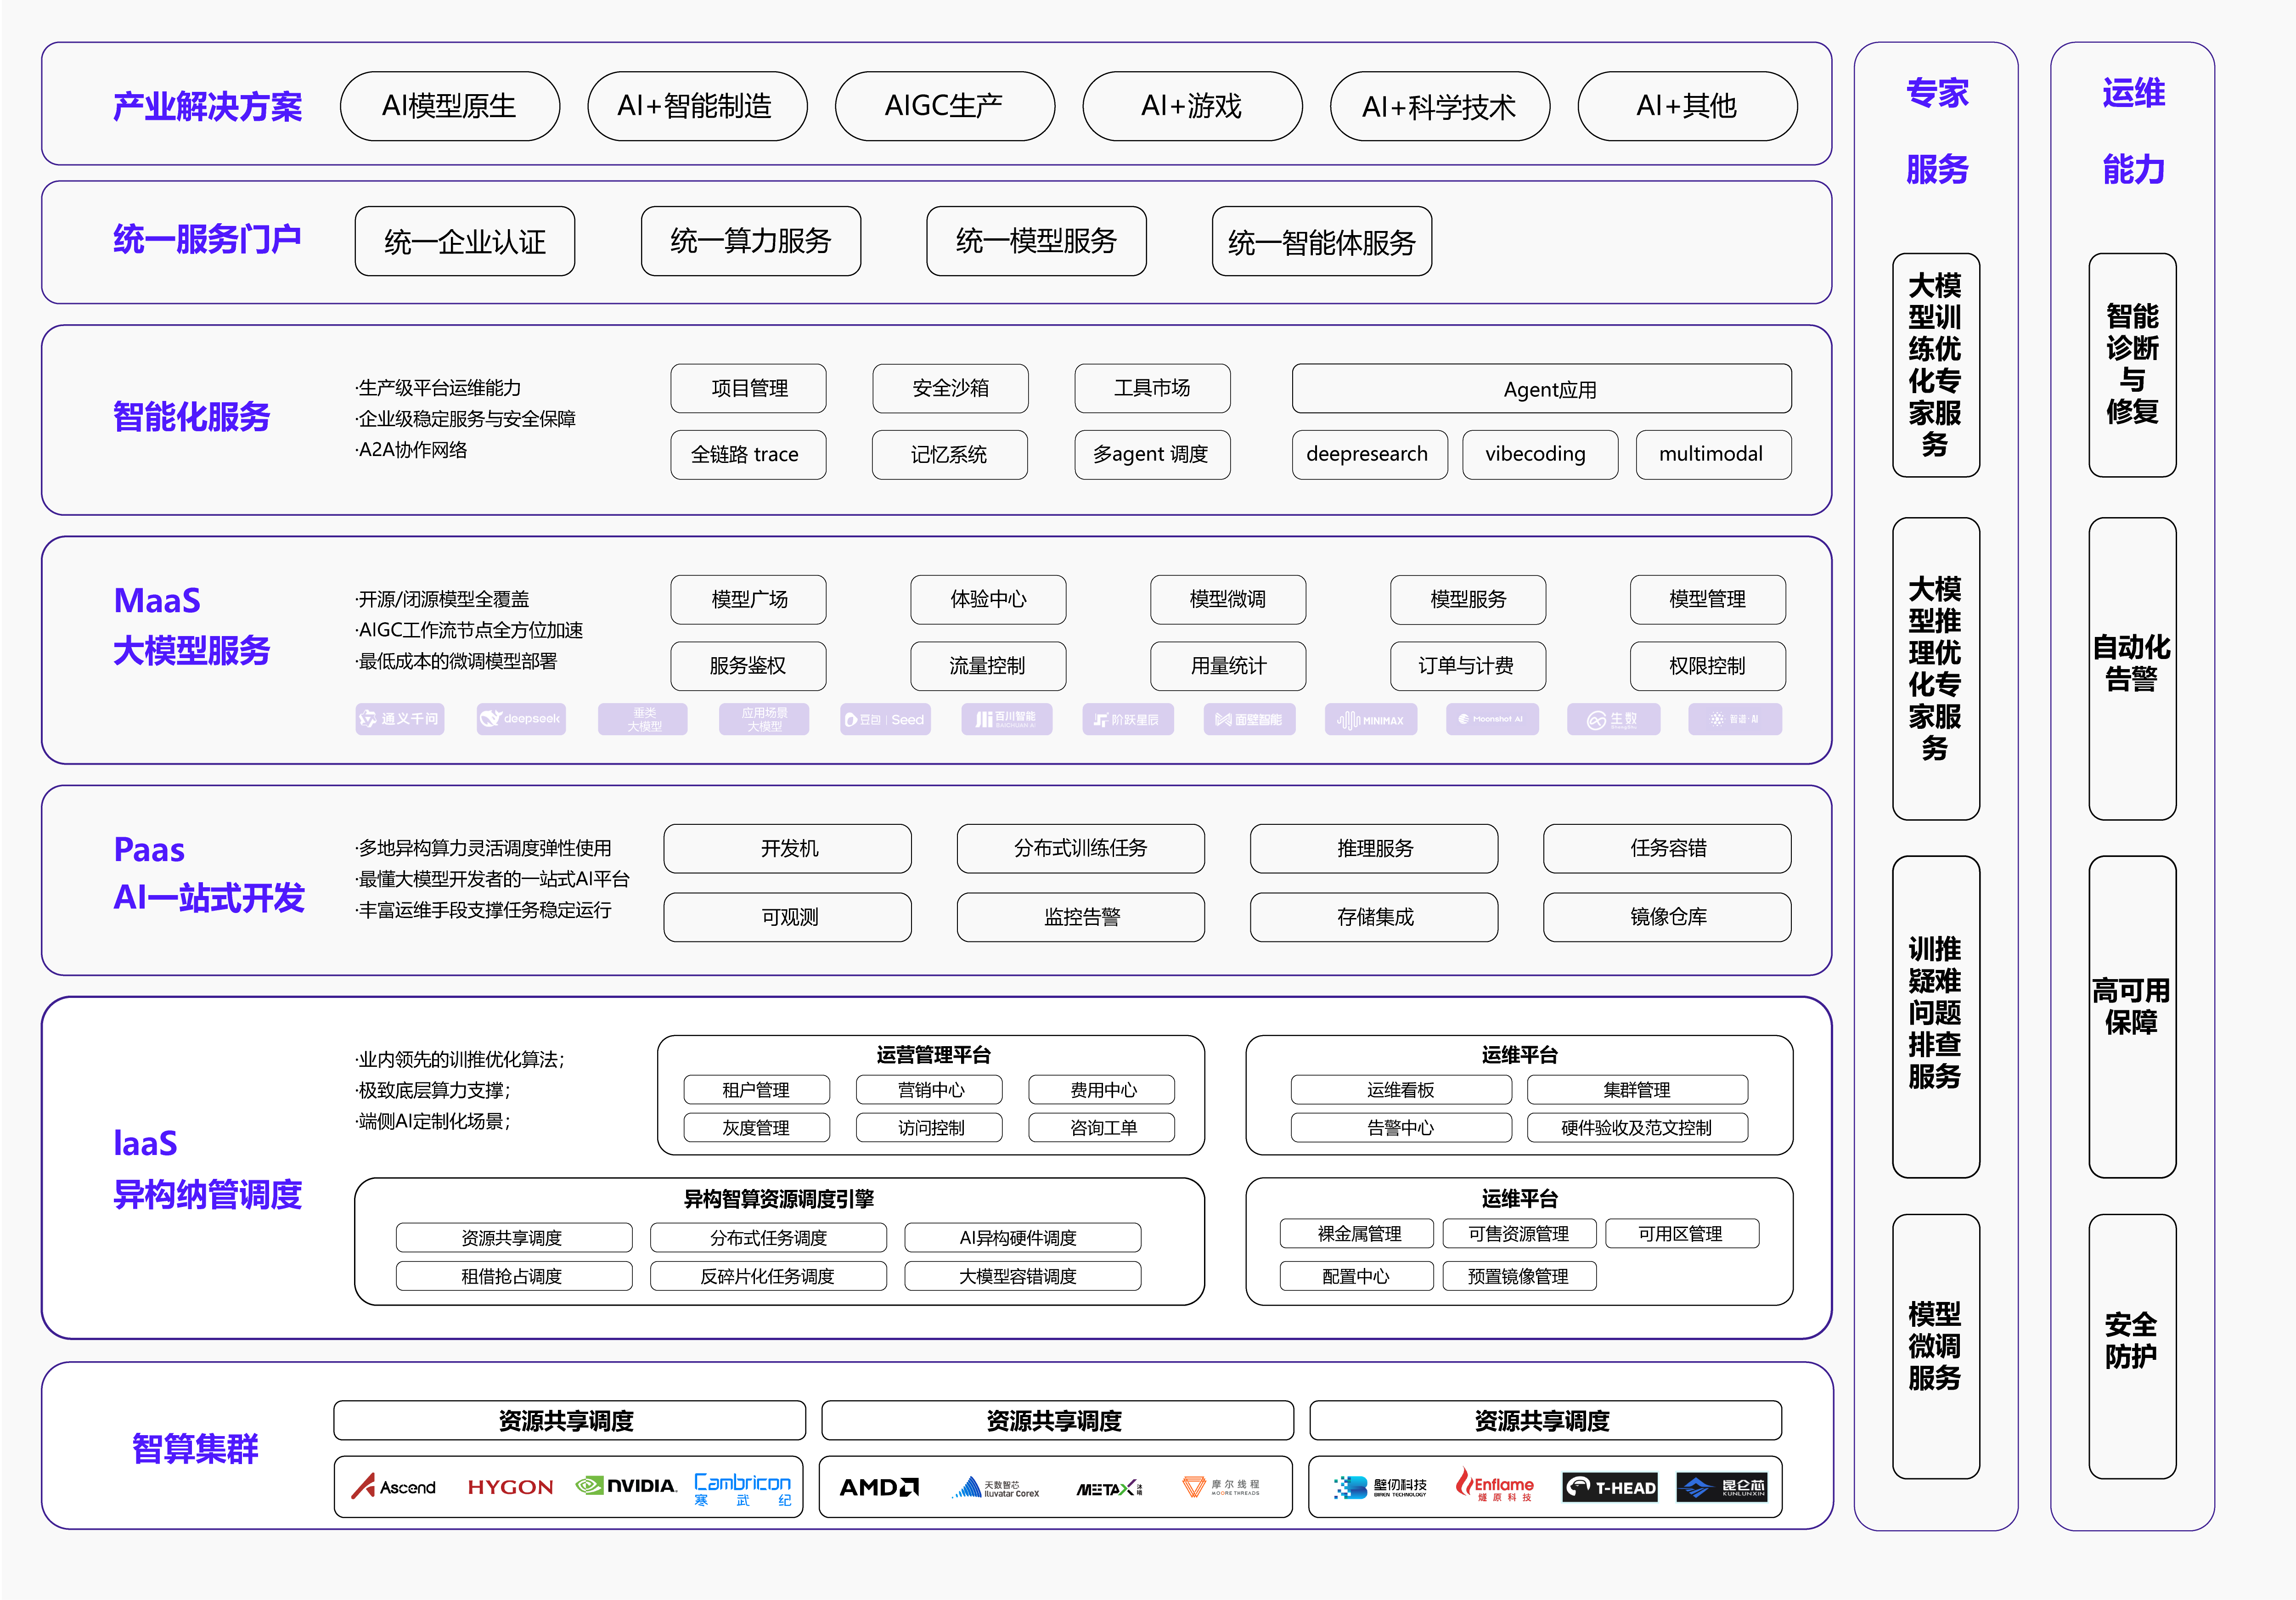Open the 统一算力服务 box
The height and width of the screenshot is (1600, 2296).
pos(751,241)
